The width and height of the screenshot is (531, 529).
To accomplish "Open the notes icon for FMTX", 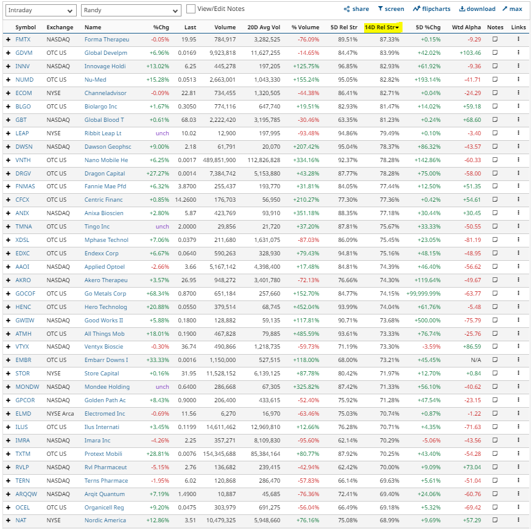I will [x=494, y=40].
